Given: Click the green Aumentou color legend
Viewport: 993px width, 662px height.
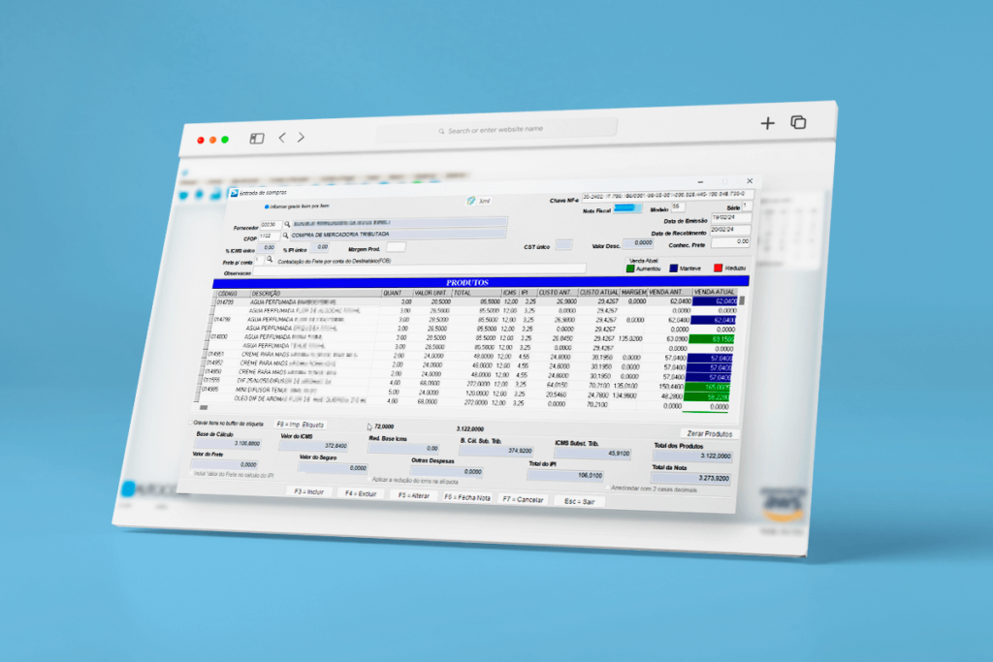Looking at the screenshot, I should 630,268.
